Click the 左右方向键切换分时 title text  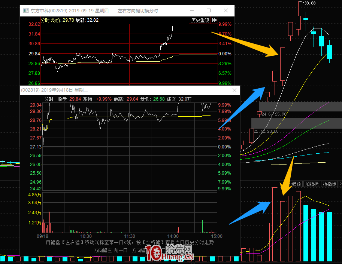tap(137, 11)
